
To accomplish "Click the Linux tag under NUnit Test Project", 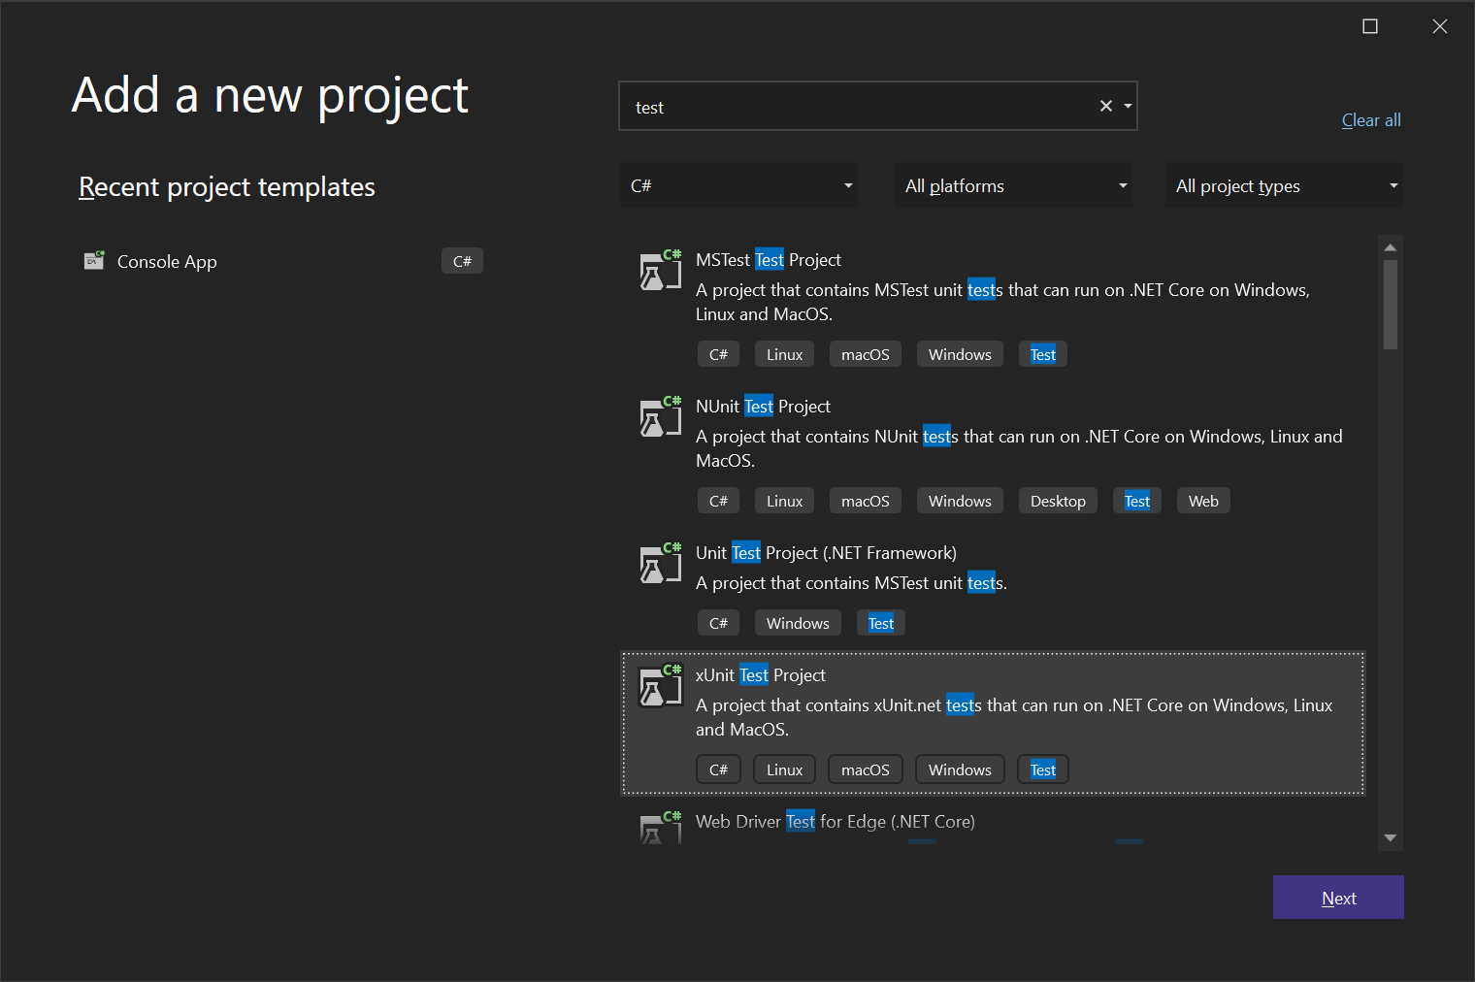I will tap(784, 501).
